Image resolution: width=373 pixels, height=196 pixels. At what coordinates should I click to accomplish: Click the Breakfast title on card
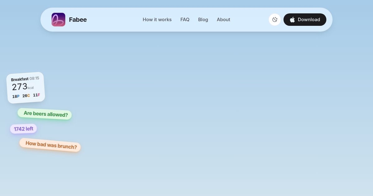click(20, 79)
